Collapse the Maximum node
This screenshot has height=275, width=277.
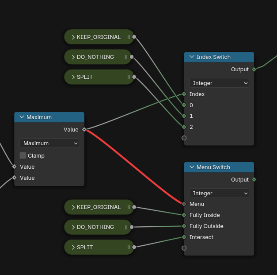(x=22, y=117)
